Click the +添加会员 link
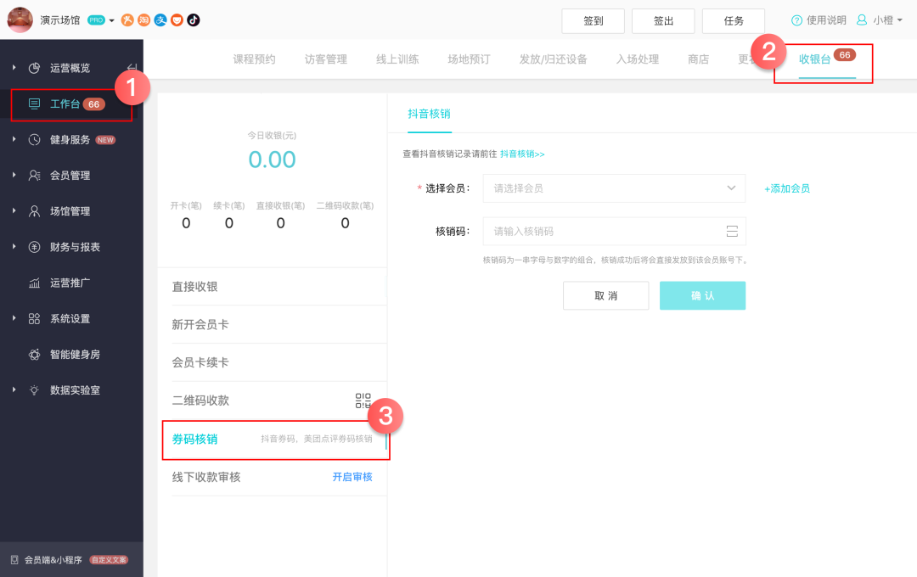Viewport: 917px width, 577px height. (x=787, y=188)
